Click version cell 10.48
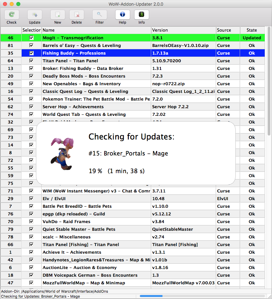This screenshot has width=272, height=299. 183,198
